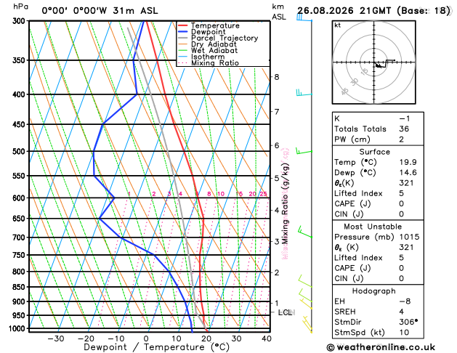This screenshot has width=457, height=353.
Task: Click the 'StmSpd (kt)' value '10'
Action: point(404,333)
